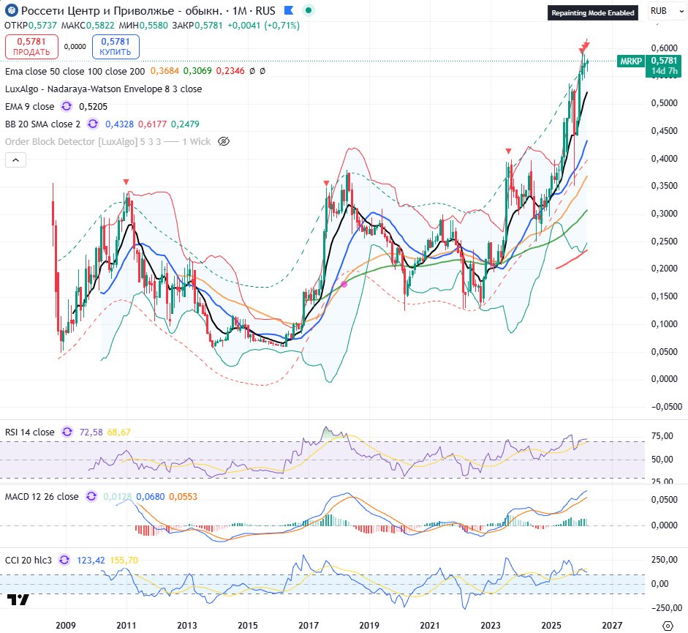Collapse the indicator legend with chevron
The width and height of the screenshot is (688, 633).
click(x=15, y=160)
